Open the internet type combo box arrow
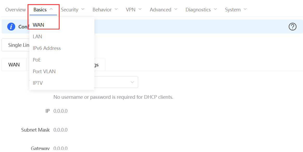Screen dimensions: 303x152 132,82
